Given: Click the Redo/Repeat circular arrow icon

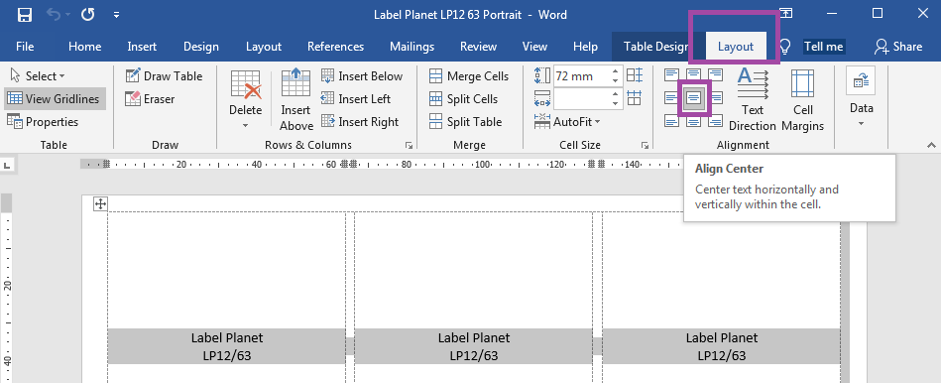Looking at the screenshot, I should (x=87, y=15).
